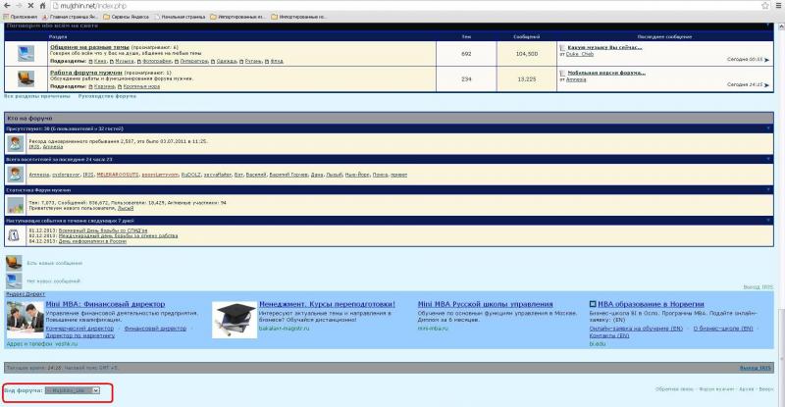Click the graduation cap ad thumbnail
The height and width of the screenshot is (407, 785).
point(235,317)
